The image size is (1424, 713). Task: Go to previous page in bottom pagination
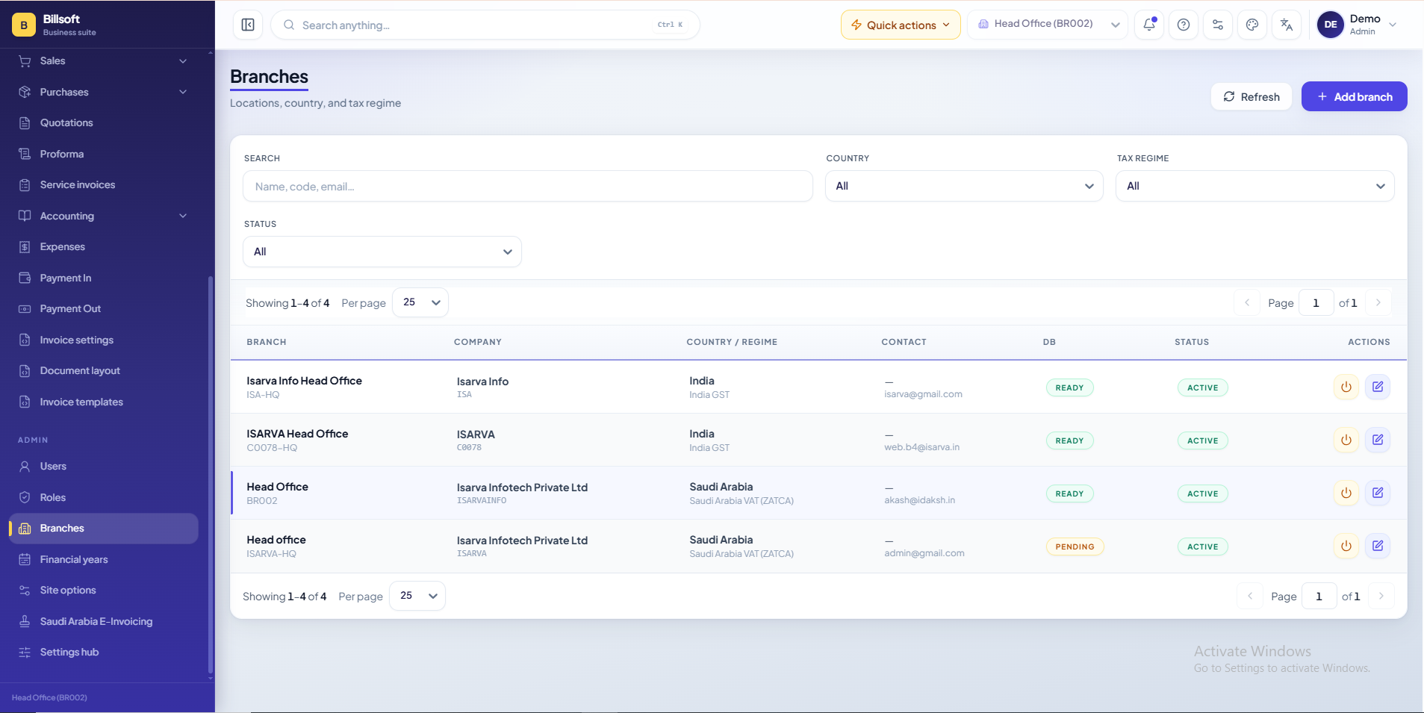1250,596
